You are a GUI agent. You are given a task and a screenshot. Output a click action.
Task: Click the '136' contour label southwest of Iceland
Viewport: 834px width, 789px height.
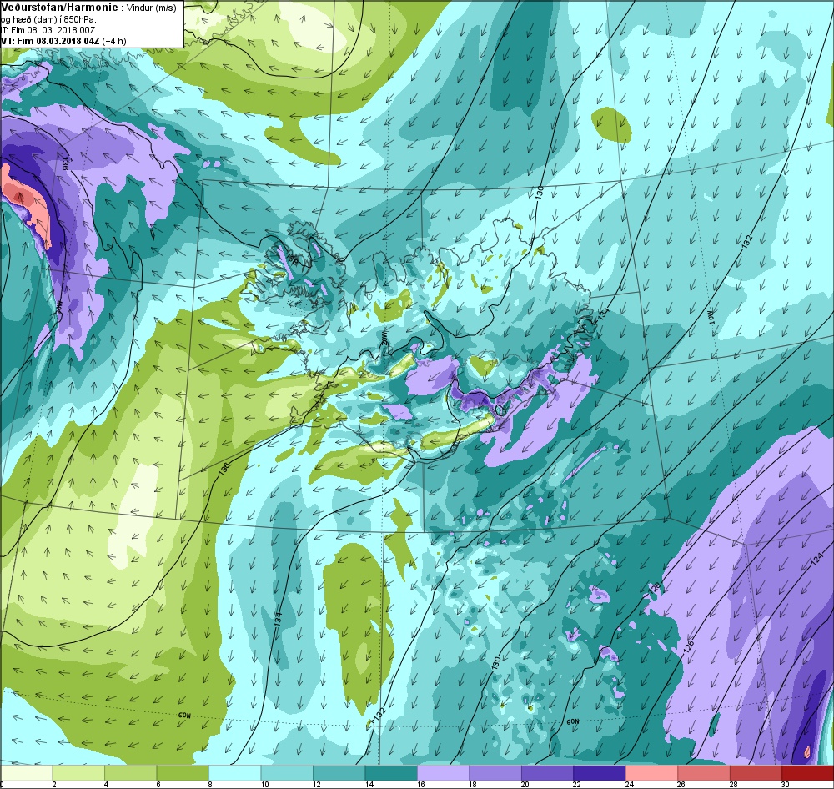224,468
